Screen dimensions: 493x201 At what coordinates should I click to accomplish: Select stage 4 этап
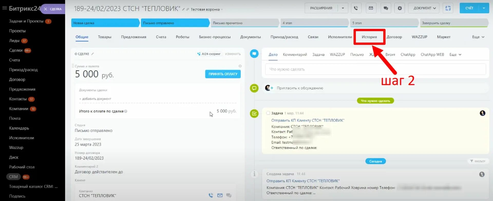tap(314, 23)
